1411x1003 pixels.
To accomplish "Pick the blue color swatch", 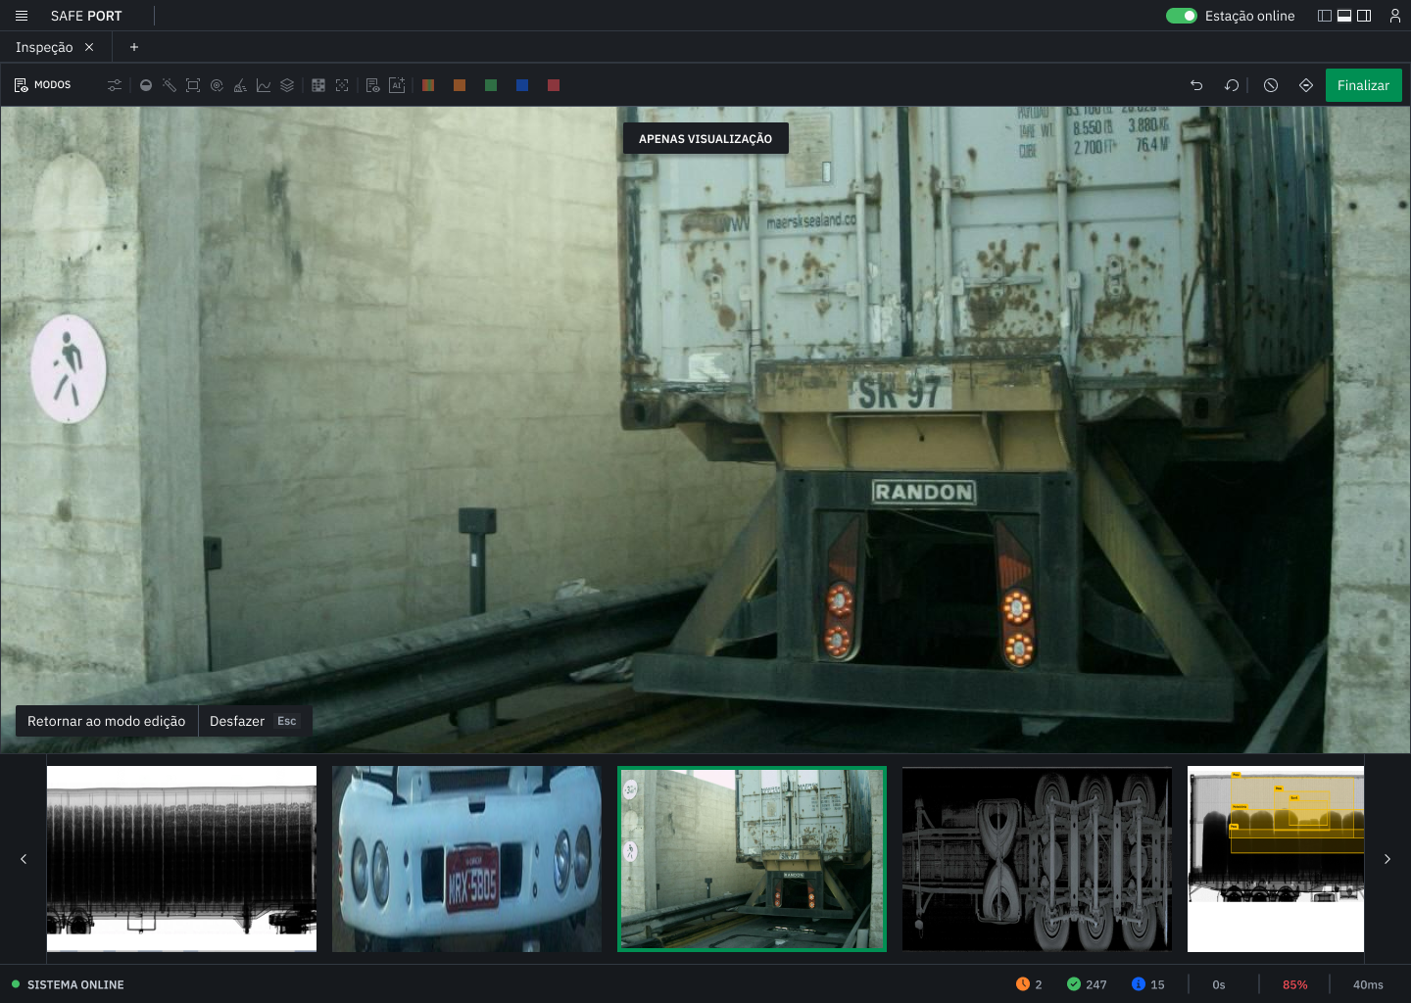I will coord(522,85).
